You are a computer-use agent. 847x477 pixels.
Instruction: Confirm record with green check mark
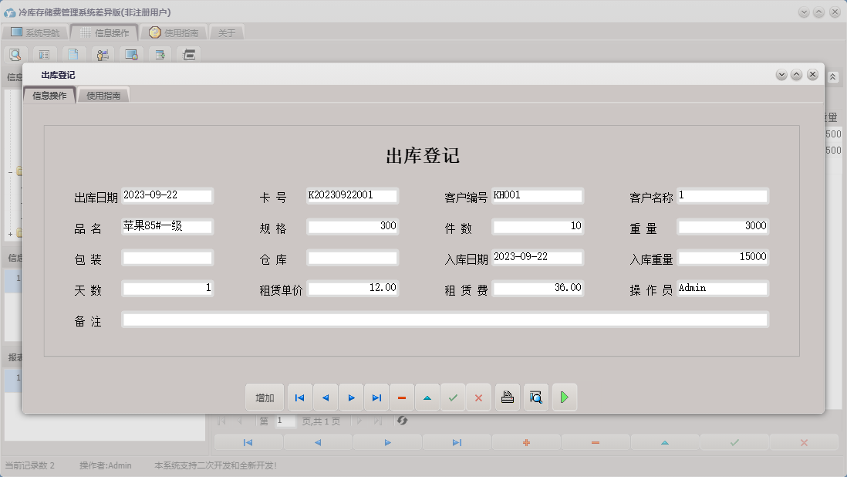tap(453, 397)
